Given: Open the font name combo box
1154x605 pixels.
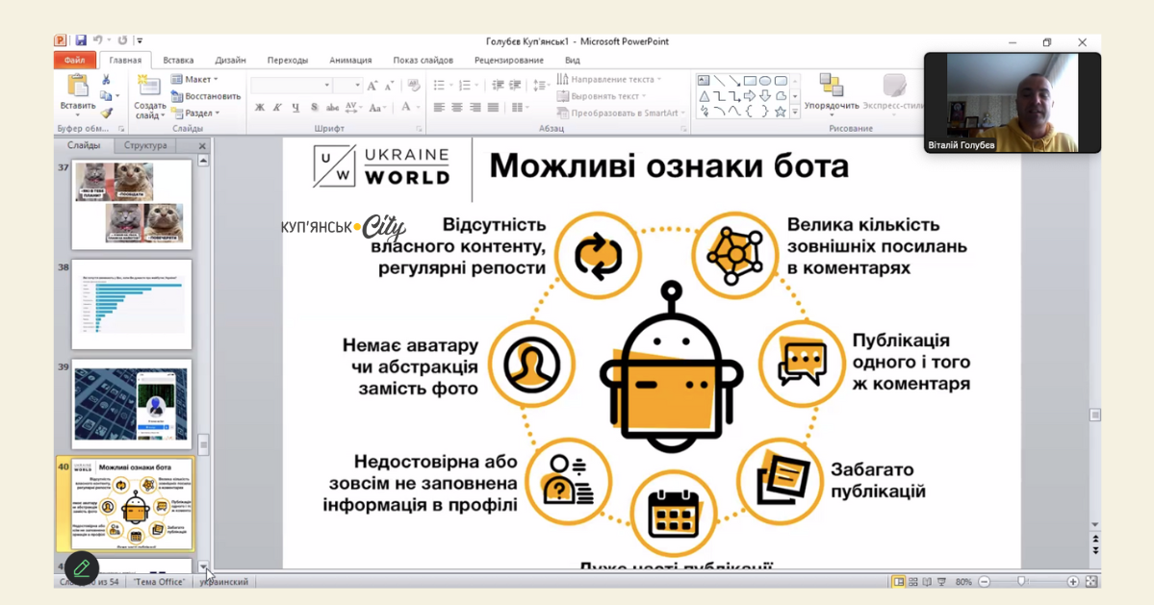Looking at the screenshot, I should [291, 86].
